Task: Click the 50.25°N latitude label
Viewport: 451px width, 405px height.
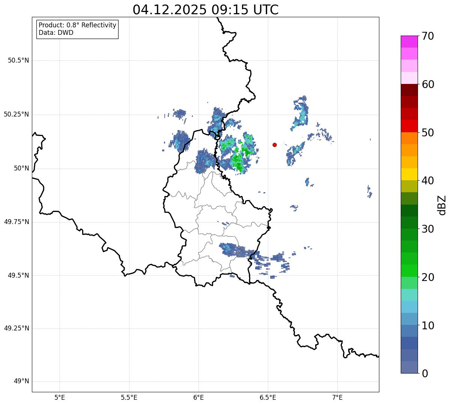Action: (16, 114)
